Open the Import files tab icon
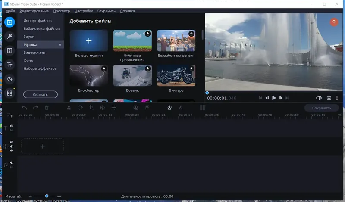This screenshot has height=202, width=345. click(x=9, y=22)
